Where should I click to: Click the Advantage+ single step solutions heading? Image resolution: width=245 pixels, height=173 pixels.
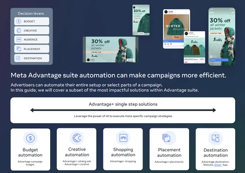(x=123, y=104)
